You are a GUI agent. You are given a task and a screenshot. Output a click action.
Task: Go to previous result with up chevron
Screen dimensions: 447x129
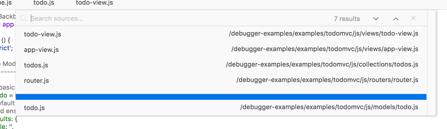(396, 19)
